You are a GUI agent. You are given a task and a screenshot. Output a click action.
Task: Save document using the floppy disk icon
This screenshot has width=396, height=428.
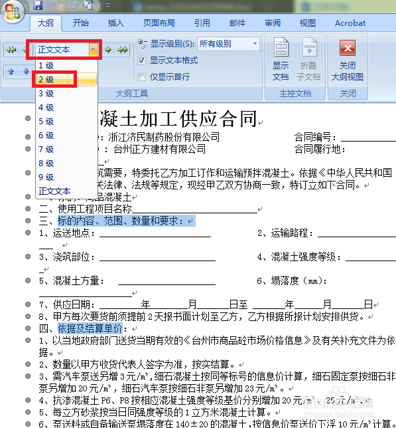point(38,5)
